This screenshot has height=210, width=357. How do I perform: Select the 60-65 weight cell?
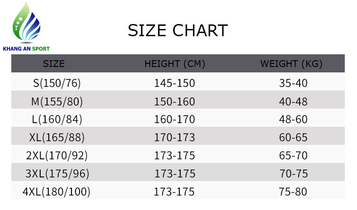pos(293,138)
